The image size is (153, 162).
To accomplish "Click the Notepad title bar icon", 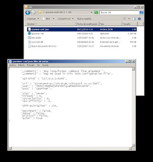I will coord(10,61).
